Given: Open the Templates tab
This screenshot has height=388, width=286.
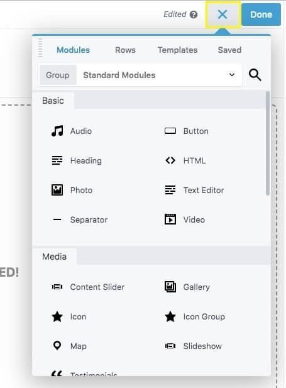Looking at the screenshot, I should coord(177,50).
